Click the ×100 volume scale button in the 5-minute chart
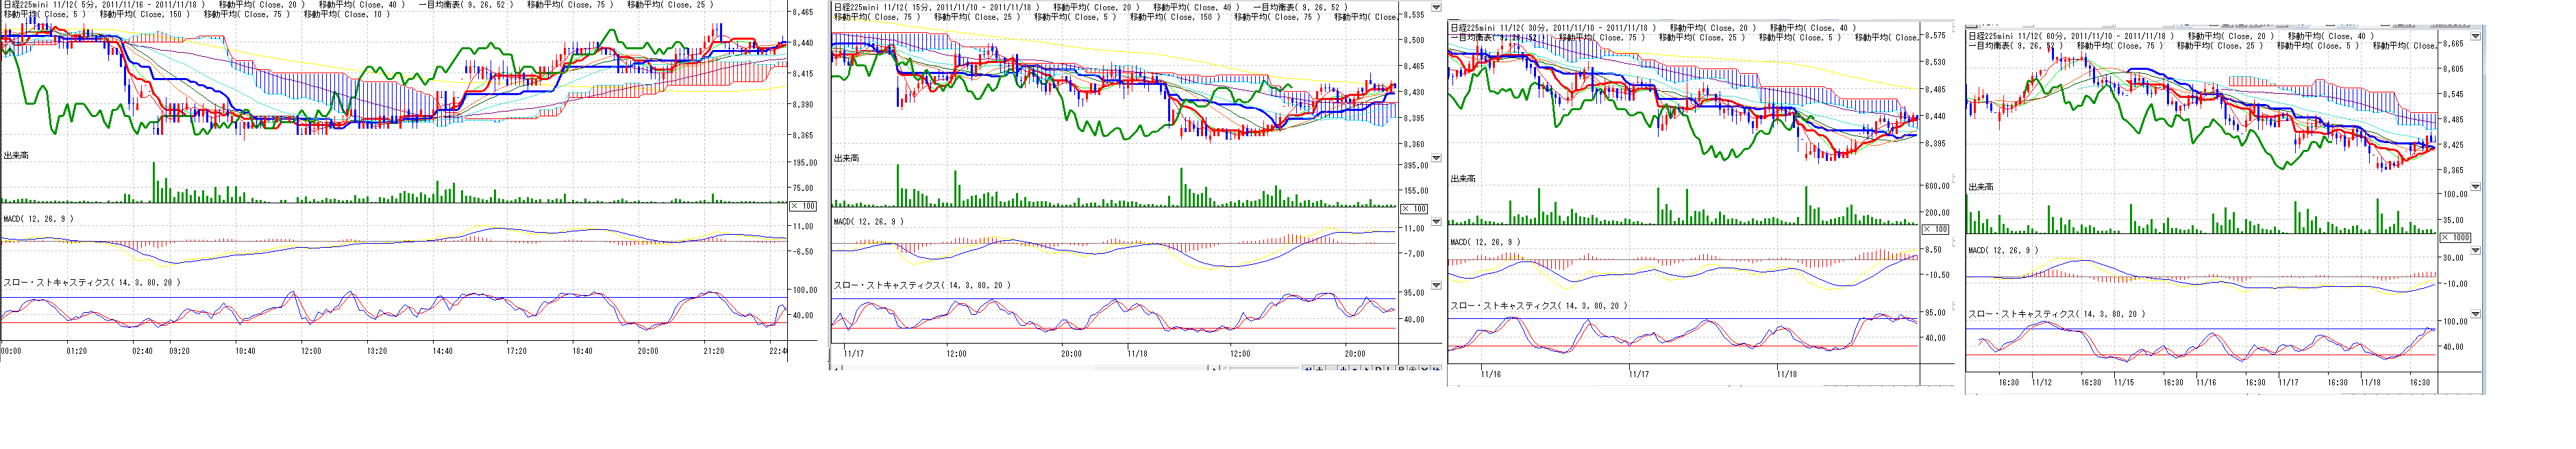This screenshot has width=2576, height=449. (x=803, y=206)
